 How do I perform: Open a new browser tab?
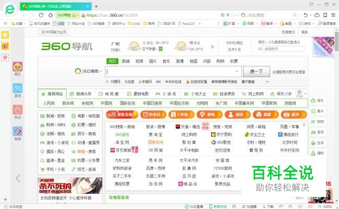[x=96, y=6]
